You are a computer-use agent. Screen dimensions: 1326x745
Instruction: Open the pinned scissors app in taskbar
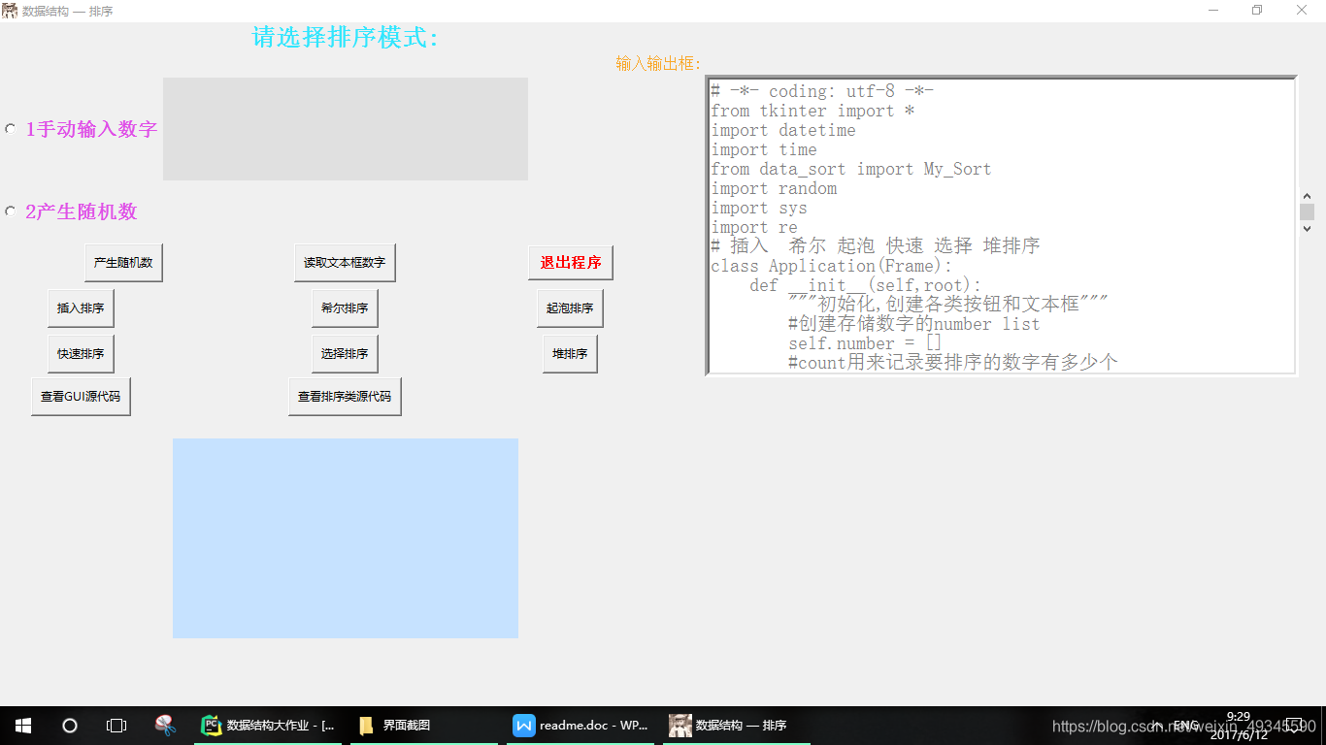click(x=165, y=725)
